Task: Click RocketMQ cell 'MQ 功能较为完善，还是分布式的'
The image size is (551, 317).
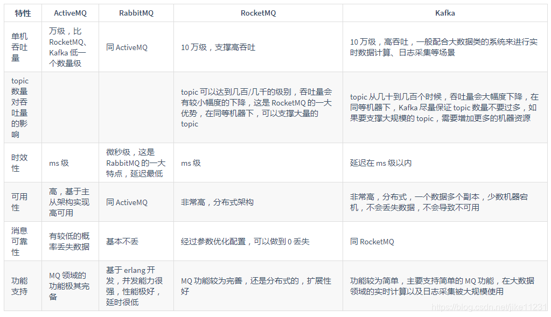Action: click(x=259, y=286)
